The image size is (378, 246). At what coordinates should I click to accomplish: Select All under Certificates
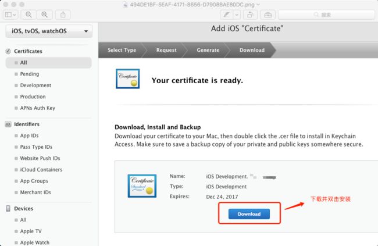click(x=48, y=63)
